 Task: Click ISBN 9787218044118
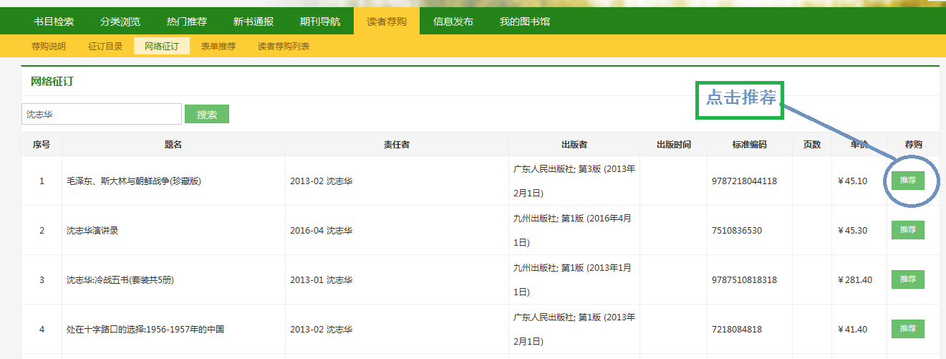point(744,181)
